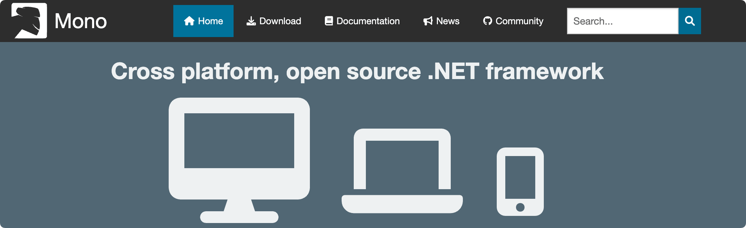Image resolution: width=746 pixels, height=228 pixels.
Task: Click the download arrow icon
Action: click(251, 21)
